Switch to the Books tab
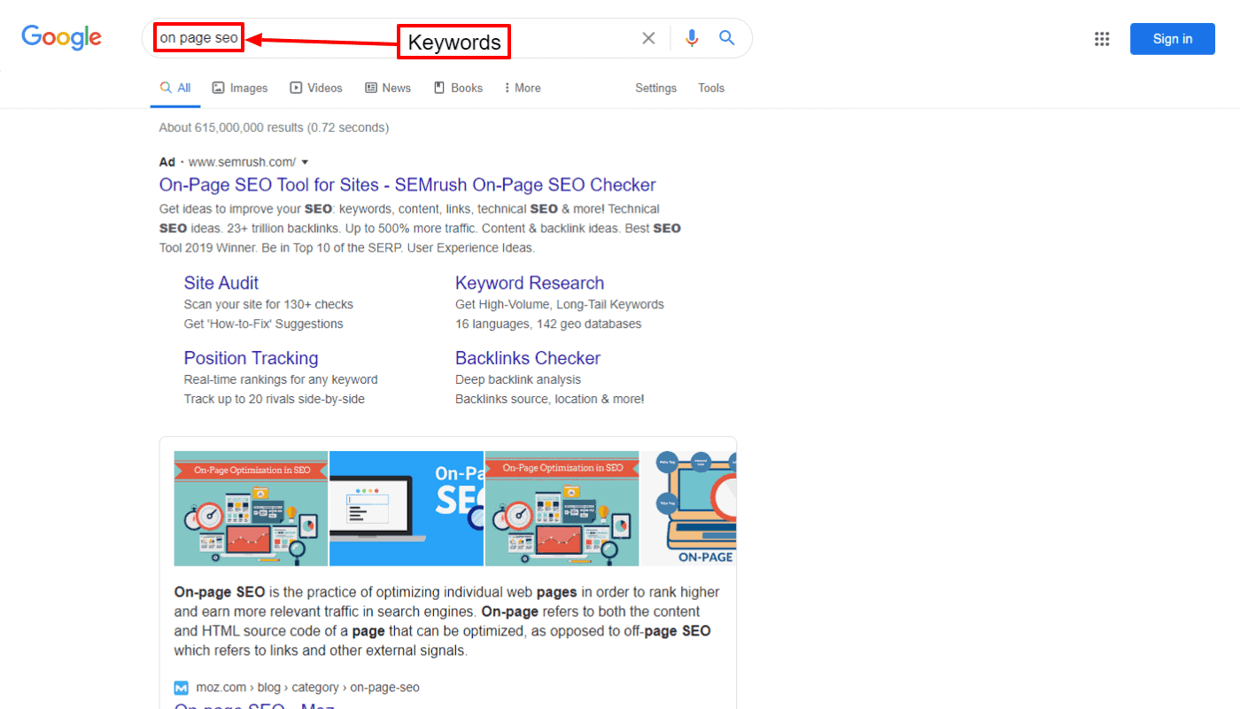 click(x=458, y=88)
